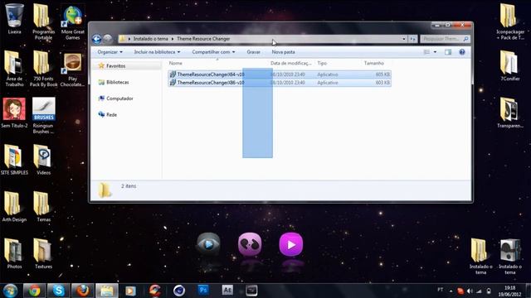Open Photoshop from the taskbar
The height and width of the screenshot is (298, 531).
[x=203, y=291]
